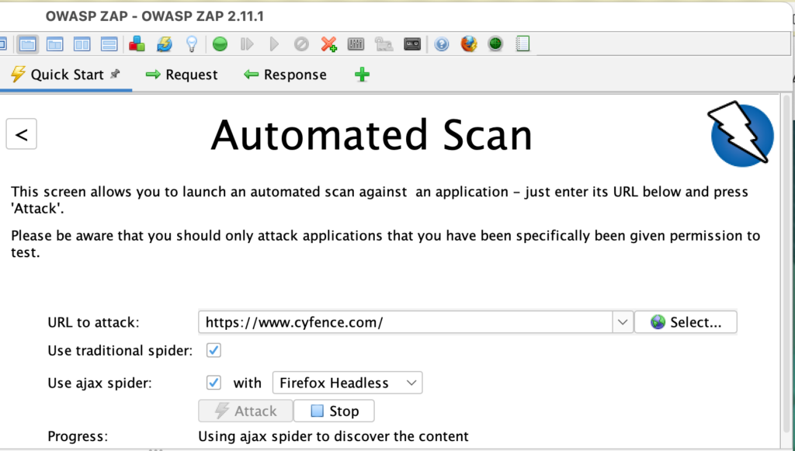Select the highlighted tabs side-by-side layout icon
Image resolution: width=795 pixels, height=451 pixels.
27,44
